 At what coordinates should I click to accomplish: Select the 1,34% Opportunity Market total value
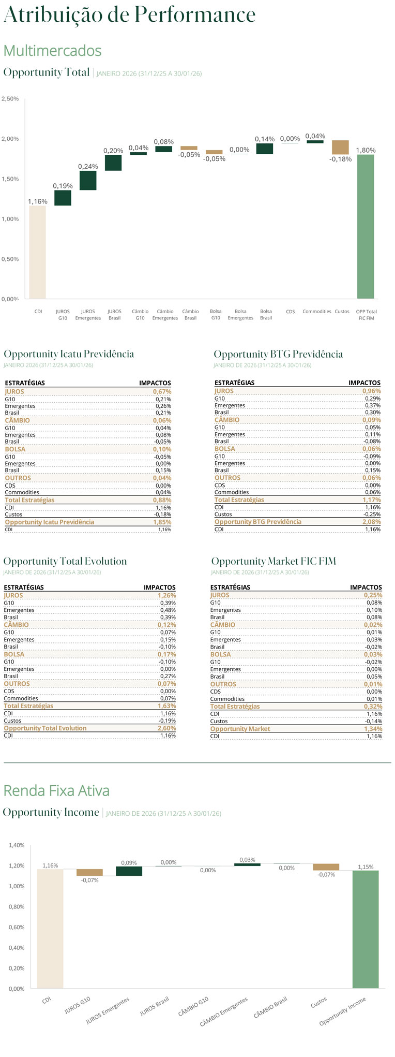click(373, 729)
